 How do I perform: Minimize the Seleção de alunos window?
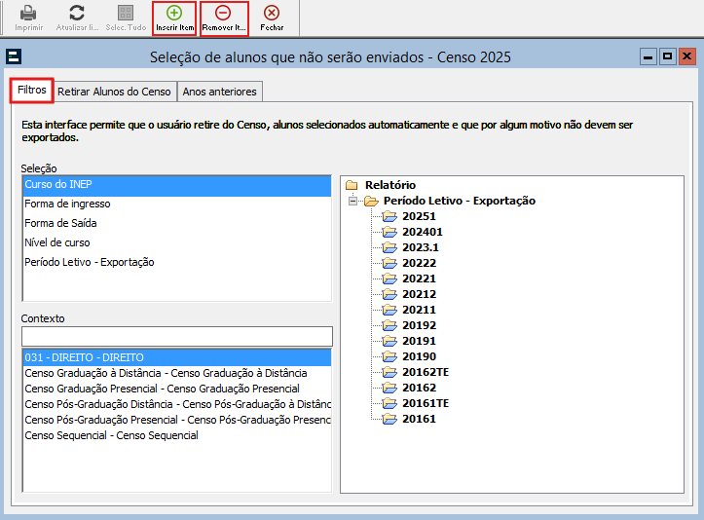[648, 56]
